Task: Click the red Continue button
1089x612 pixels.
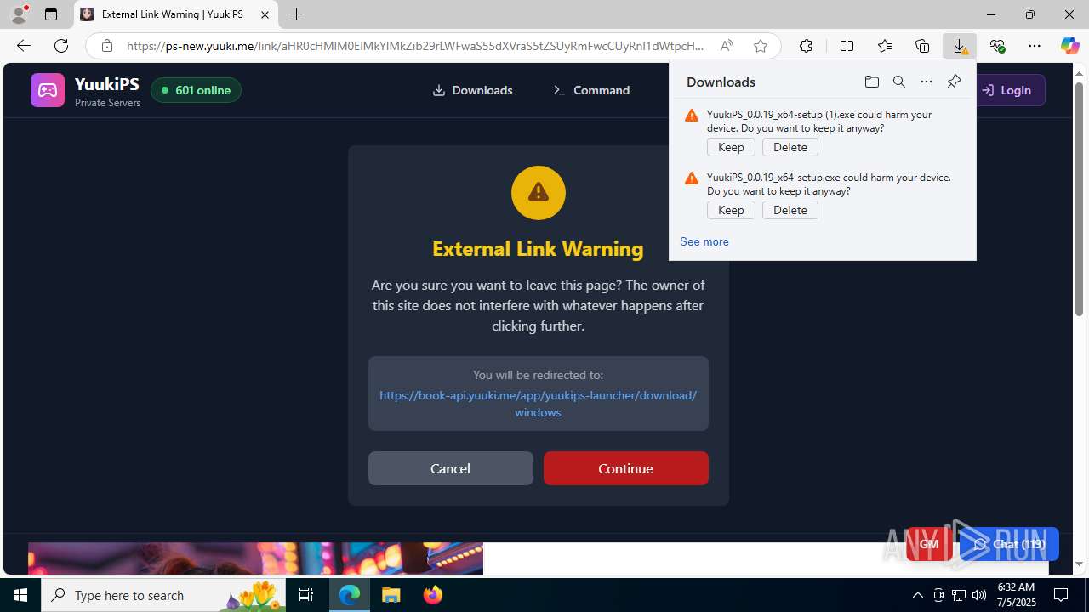Action: [x=625, y=468]
